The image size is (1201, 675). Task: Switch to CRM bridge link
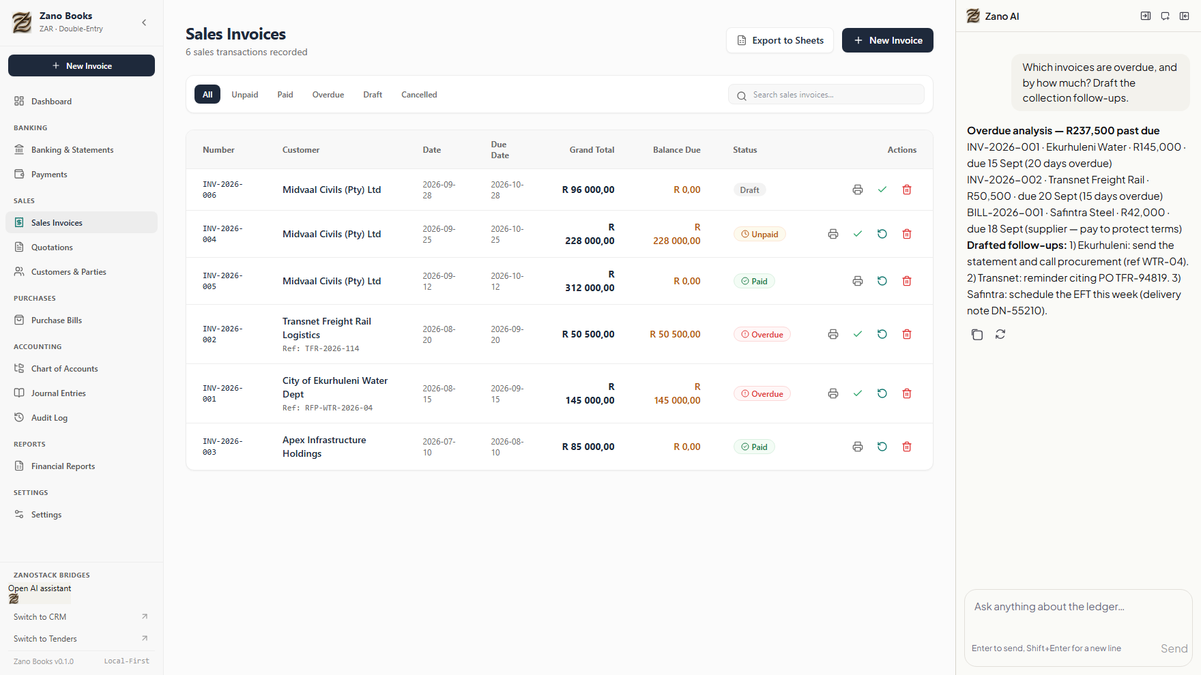pyautogui.click(x=81, y=617)
